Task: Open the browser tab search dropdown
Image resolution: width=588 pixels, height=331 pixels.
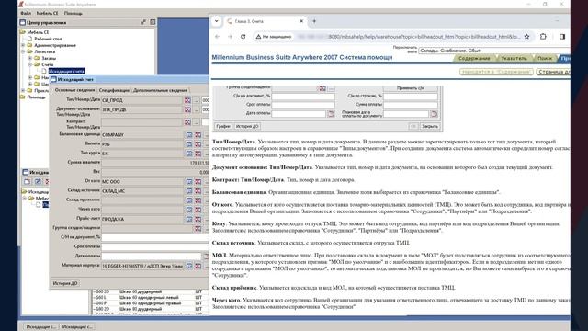Action: click(217, 21)
